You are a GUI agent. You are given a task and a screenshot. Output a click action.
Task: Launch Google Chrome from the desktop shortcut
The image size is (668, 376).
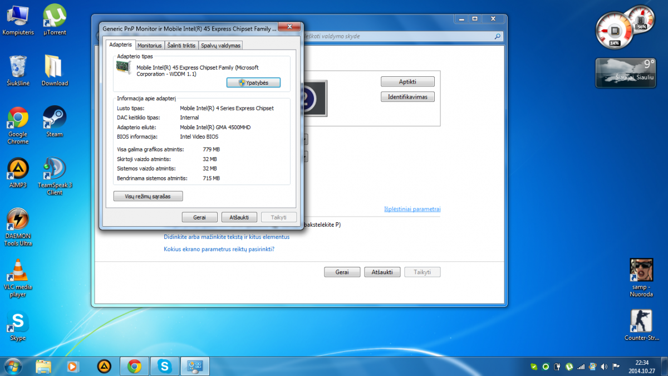pyautogui.click(x=18, y=125)
